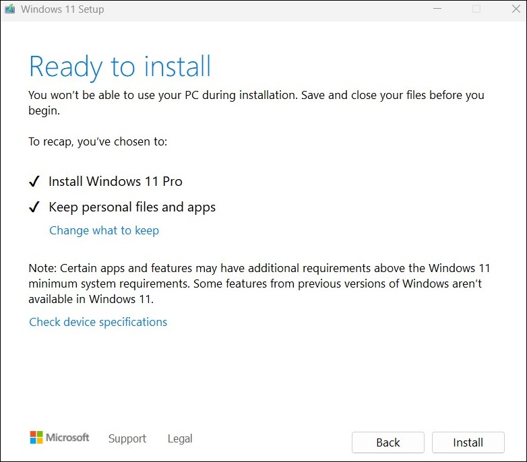Screen dimensions: 527x462
Task: Click the checkmark beside Keep personal files and apps
Action: pyautogui.click(x=35, y=207)
